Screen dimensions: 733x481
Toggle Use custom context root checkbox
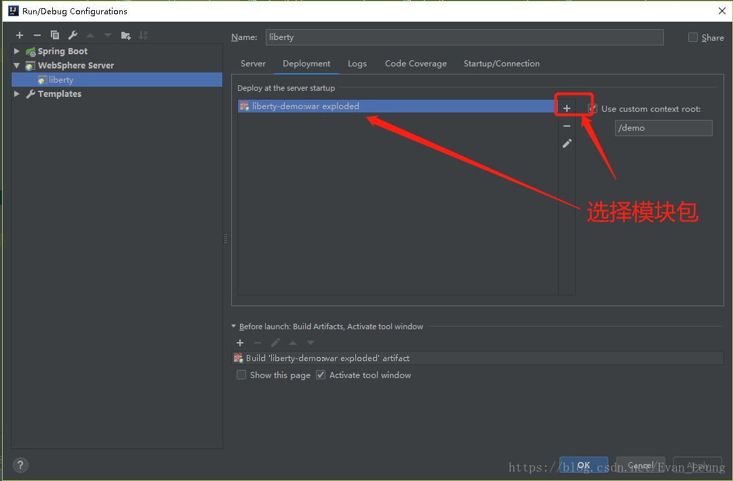click(592, 109)
